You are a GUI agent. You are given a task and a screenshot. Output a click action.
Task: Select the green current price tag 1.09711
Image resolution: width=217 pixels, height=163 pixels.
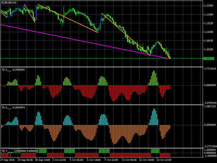click(209, 59)
